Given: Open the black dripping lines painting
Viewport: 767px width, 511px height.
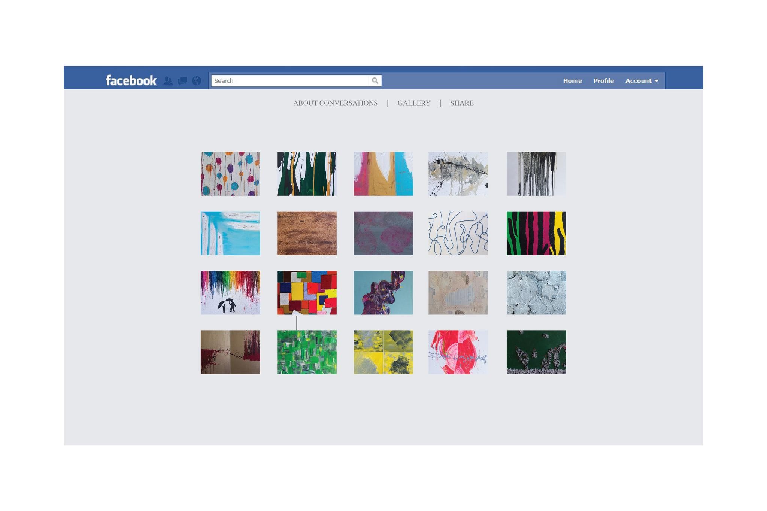Looking at the screenshot, I should click(x=536, y=174).
